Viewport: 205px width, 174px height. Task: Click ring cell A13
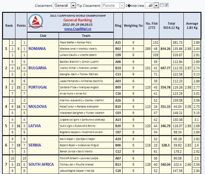point(118,120)
